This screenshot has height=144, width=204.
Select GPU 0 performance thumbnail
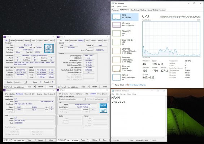coord(116,77)
